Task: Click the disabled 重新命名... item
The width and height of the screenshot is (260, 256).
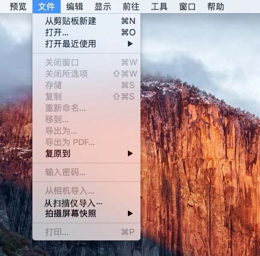Action: coord(86,108)
